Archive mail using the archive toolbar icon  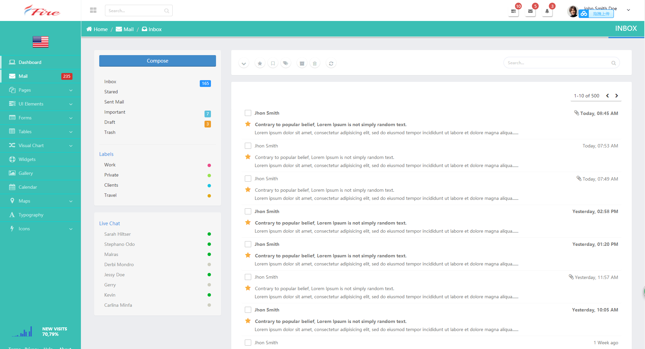[302, 64]
